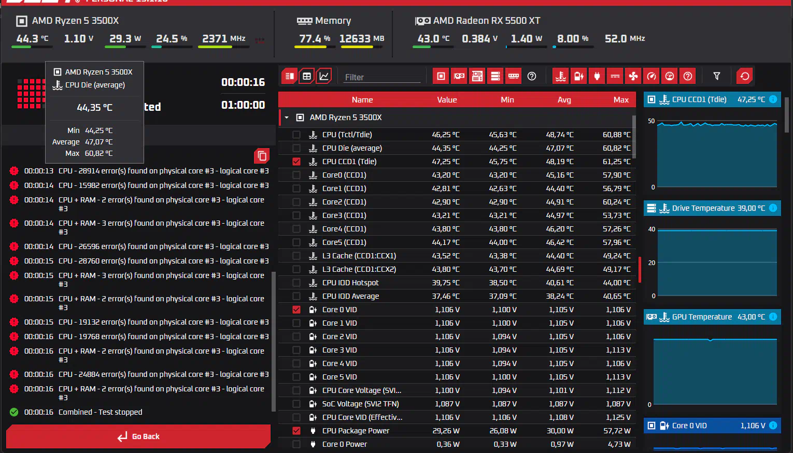The image size is (793, 453).
Task: Sort sensors by the Name column
Action: click(362, 100)
